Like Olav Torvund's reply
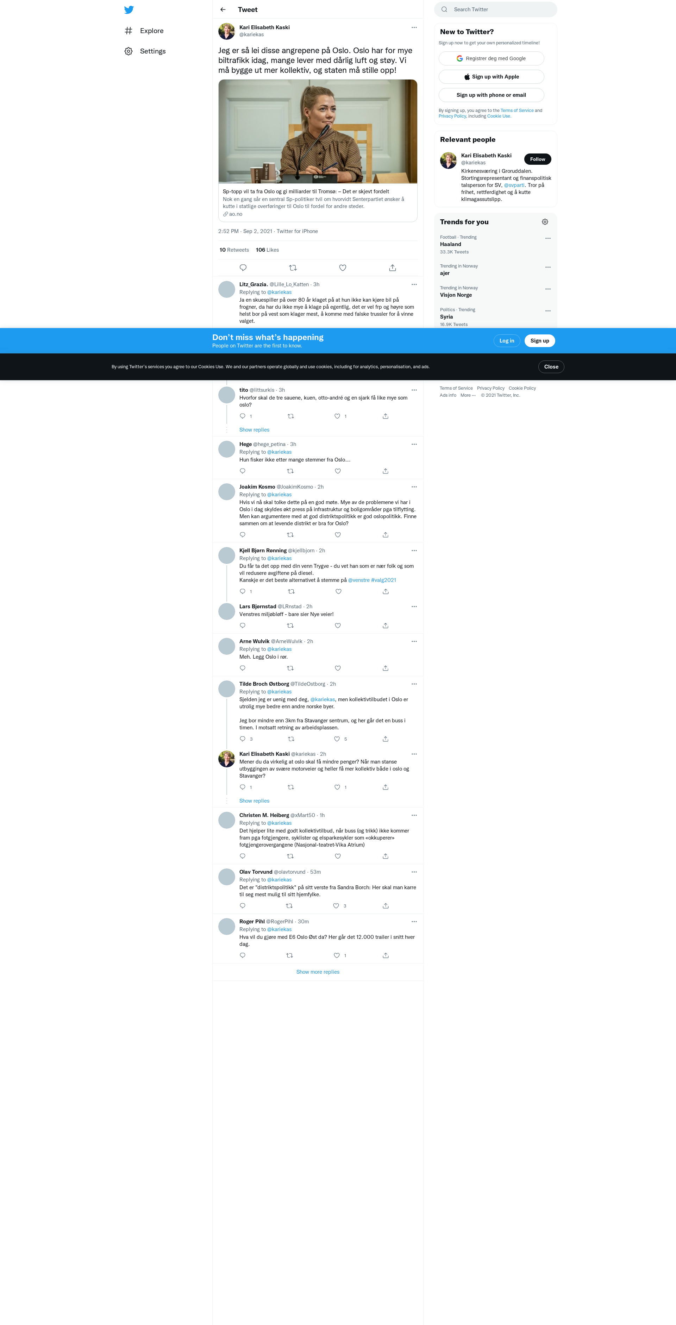This screenshot has height=1325, width=676. click(x=336, y=906)
